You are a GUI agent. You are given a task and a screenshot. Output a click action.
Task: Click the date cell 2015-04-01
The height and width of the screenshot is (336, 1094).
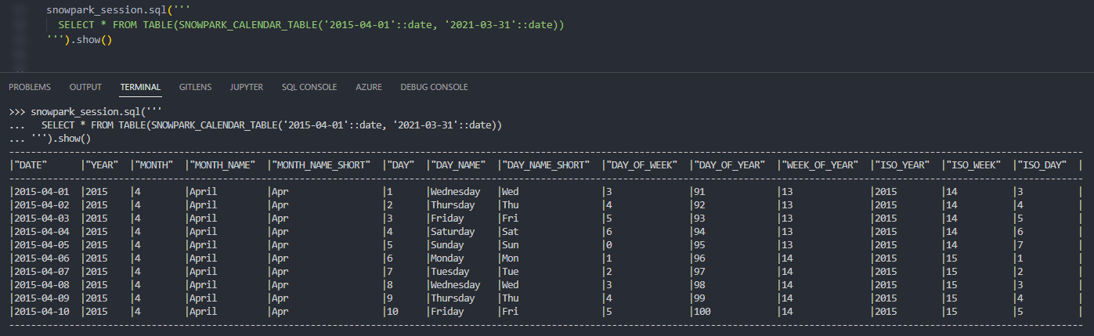[x=42, y=191]
